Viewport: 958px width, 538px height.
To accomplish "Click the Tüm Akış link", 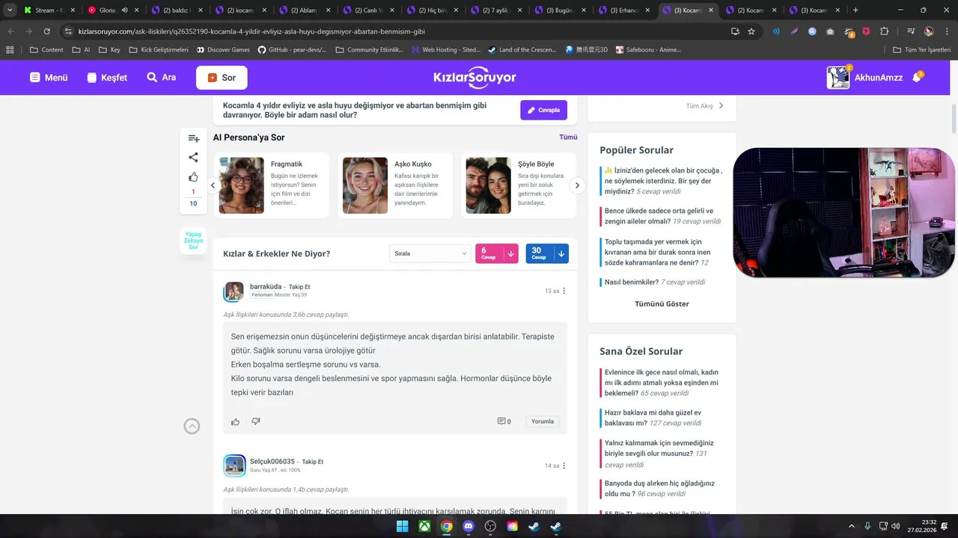I will tap(704, 106).
